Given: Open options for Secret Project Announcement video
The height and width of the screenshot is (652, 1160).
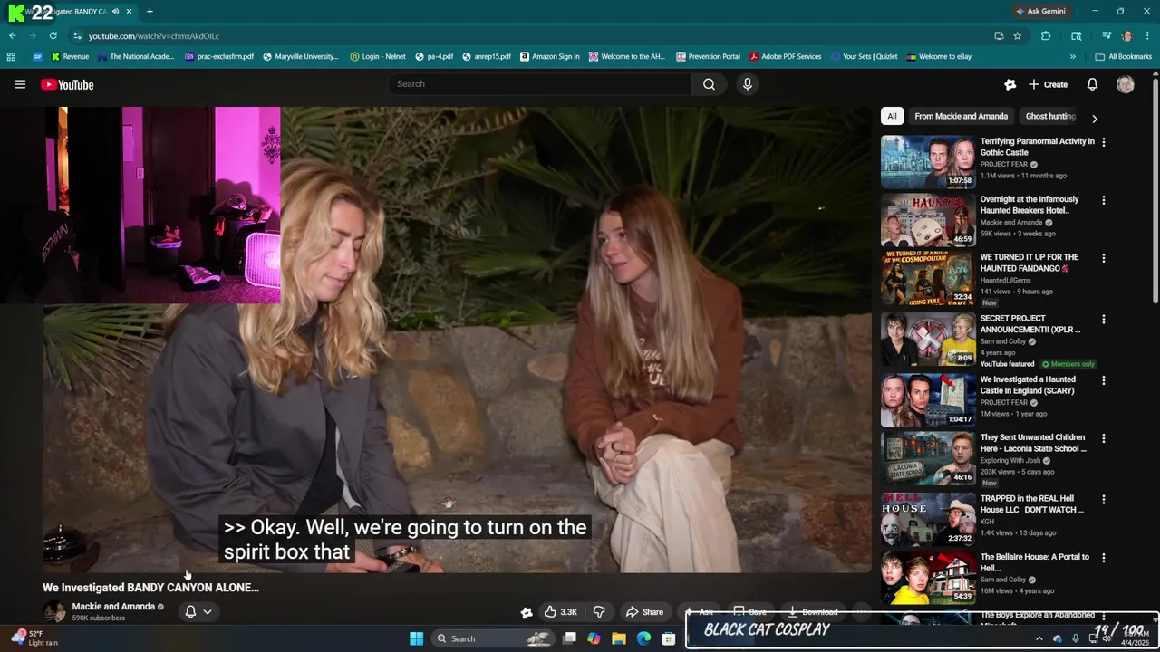Looking at the screenshot, I should coord(1103,319).
